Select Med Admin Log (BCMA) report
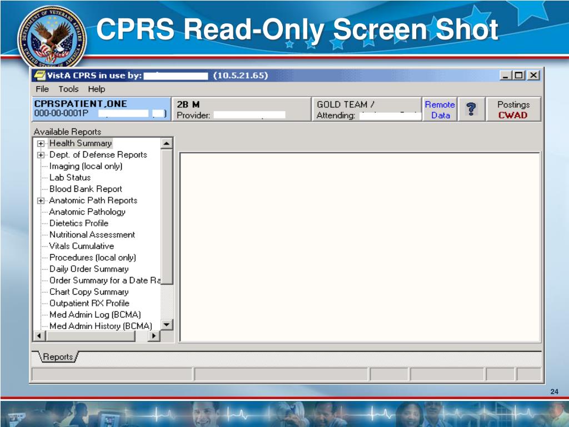This screenshot has height=427, width=569. click(x=95, y=315)
